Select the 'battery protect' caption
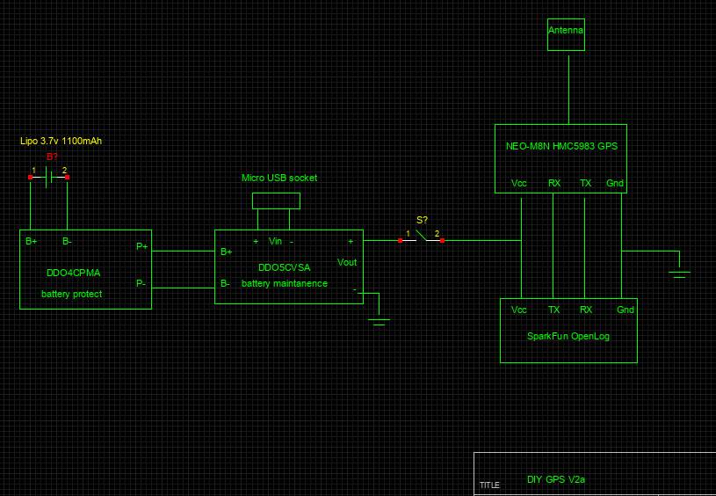 click(72, 294)
